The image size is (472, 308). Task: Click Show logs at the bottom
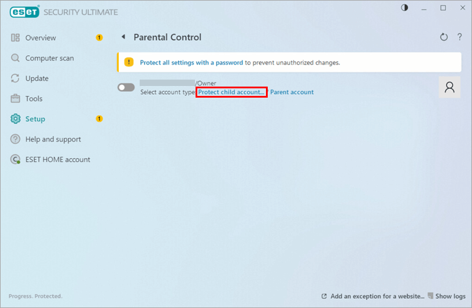450,296
